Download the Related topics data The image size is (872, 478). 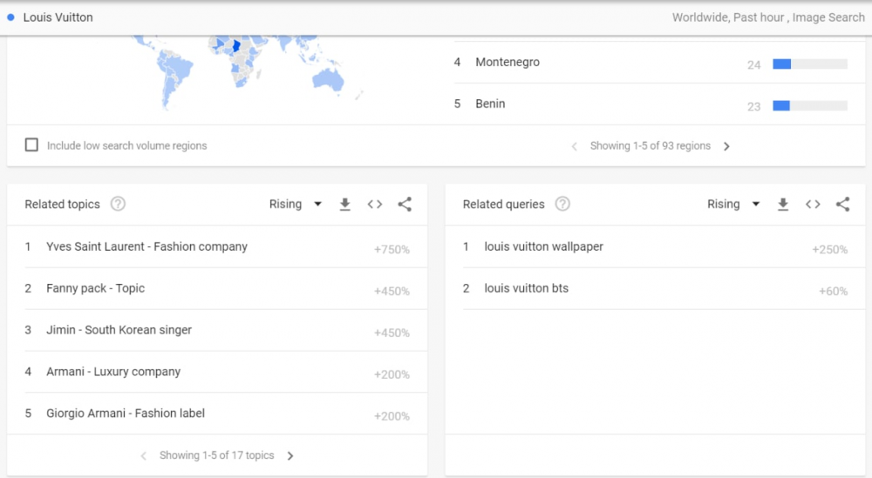tap(344, 205)
